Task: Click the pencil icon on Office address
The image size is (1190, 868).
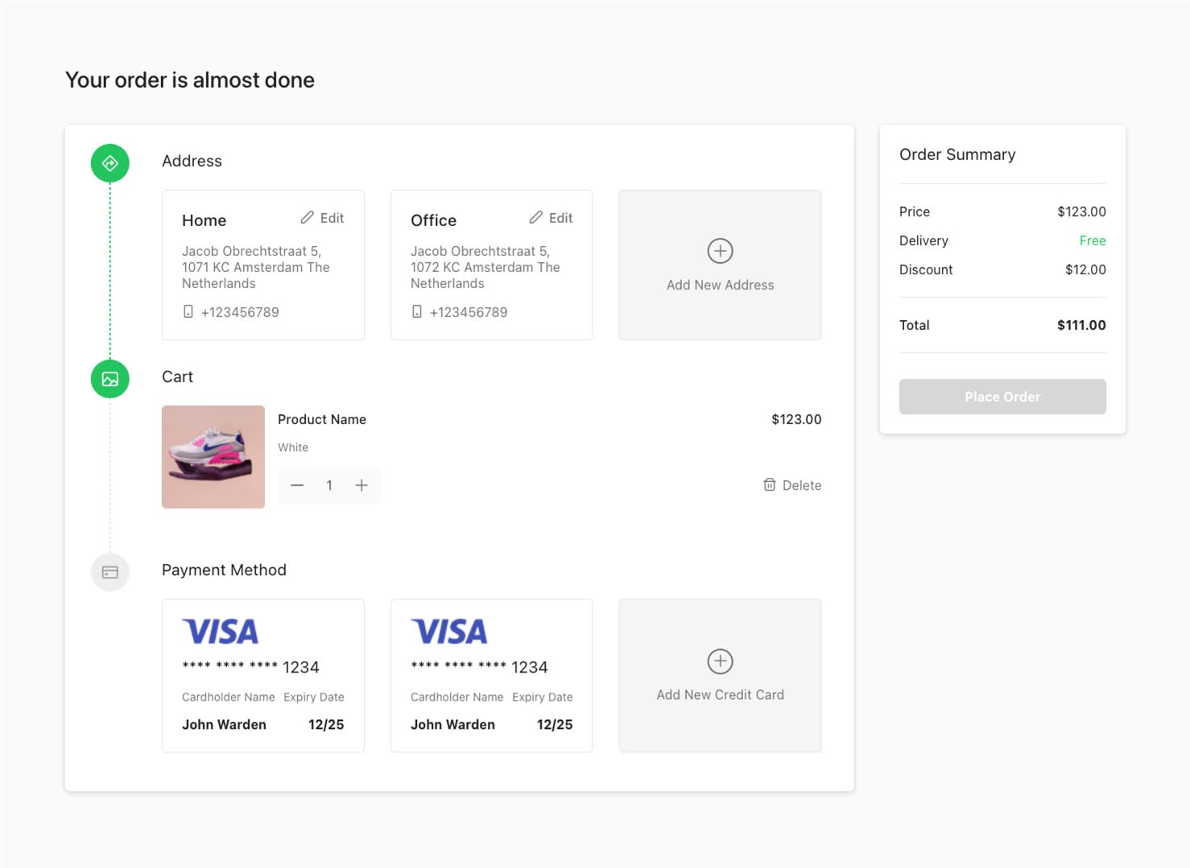Action: click(535, 218)
